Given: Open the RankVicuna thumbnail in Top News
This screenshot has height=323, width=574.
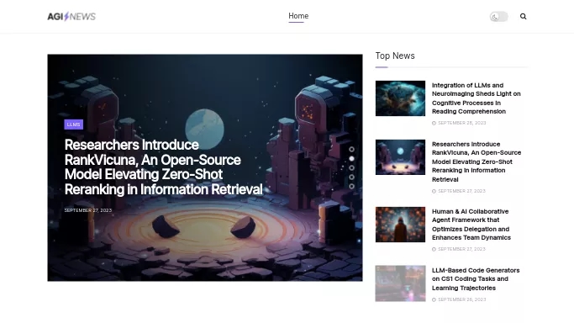Looking at the screenshot, I should (x=400, y=157).
